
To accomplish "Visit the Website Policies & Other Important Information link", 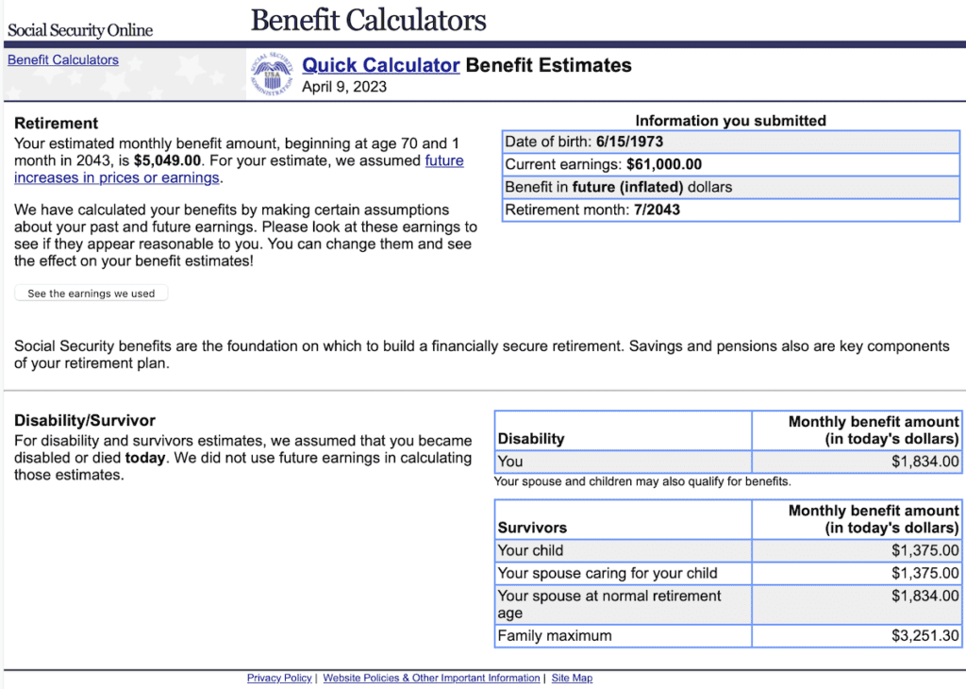I will coord(431,678).
